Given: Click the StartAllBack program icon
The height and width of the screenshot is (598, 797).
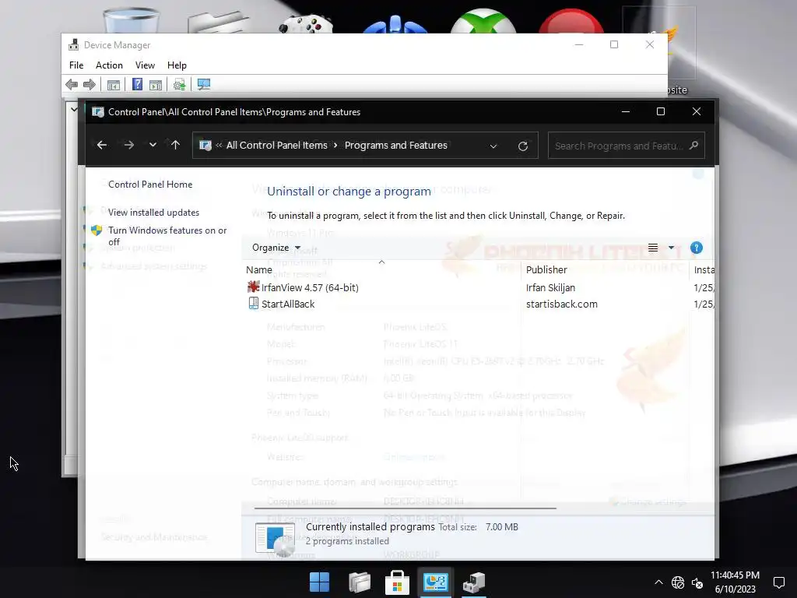Looking at the screenshot, I should 253,304.
